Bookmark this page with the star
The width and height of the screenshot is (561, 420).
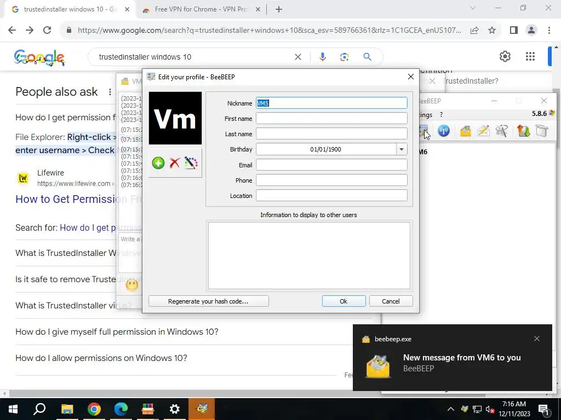(492, 31)
